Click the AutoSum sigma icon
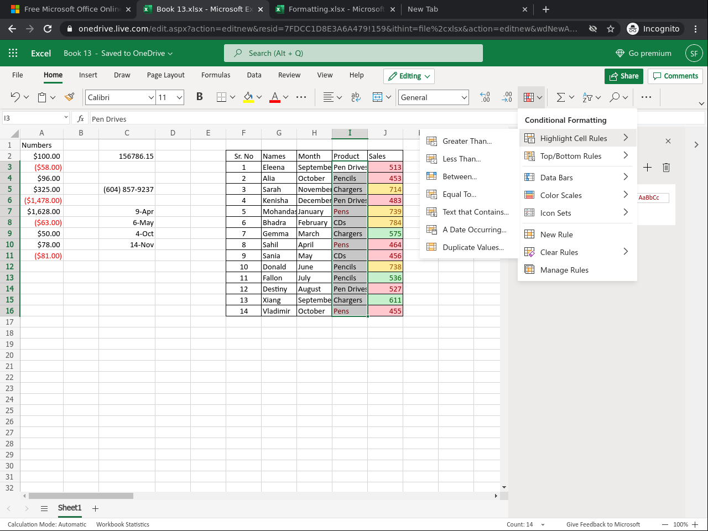 [x=561, y=97]
